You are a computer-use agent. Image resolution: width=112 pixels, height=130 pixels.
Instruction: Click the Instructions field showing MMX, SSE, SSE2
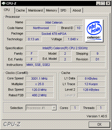click(65, 65)
